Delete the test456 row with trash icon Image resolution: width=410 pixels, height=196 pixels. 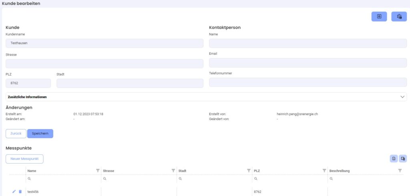[20, 192]
